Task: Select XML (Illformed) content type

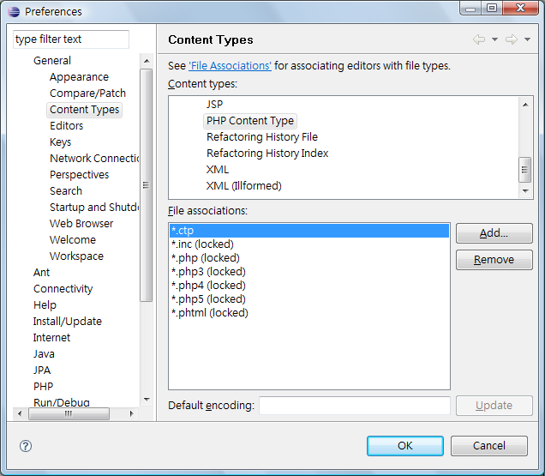Action: pyautogui.click(x=243, y=186)
